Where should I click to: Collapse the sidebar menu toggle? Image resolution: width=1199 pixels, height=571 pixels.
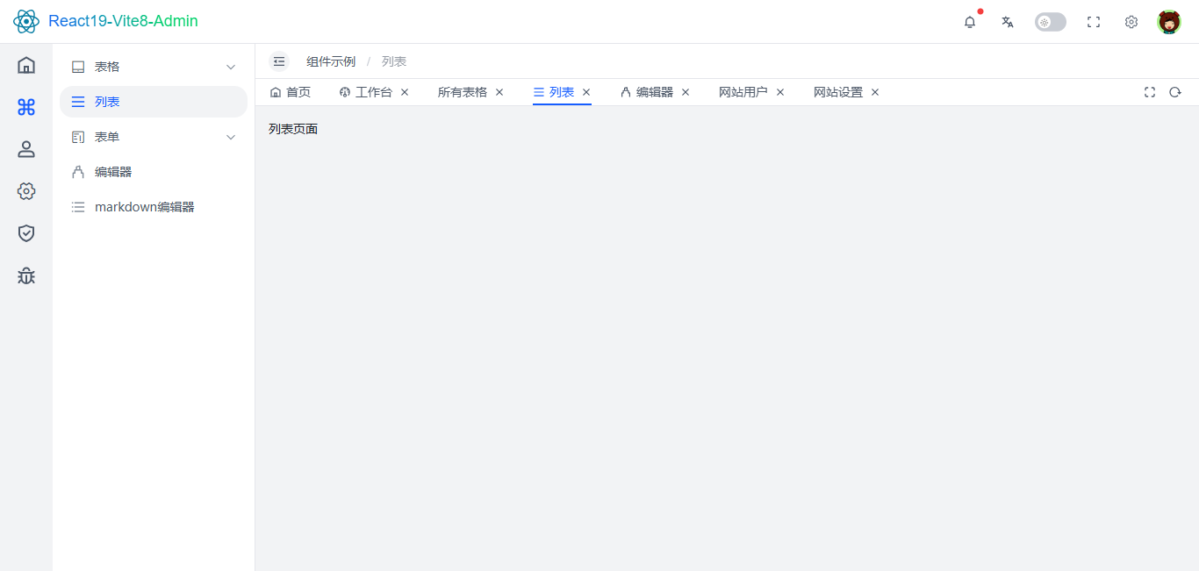(x=279, y=61)
